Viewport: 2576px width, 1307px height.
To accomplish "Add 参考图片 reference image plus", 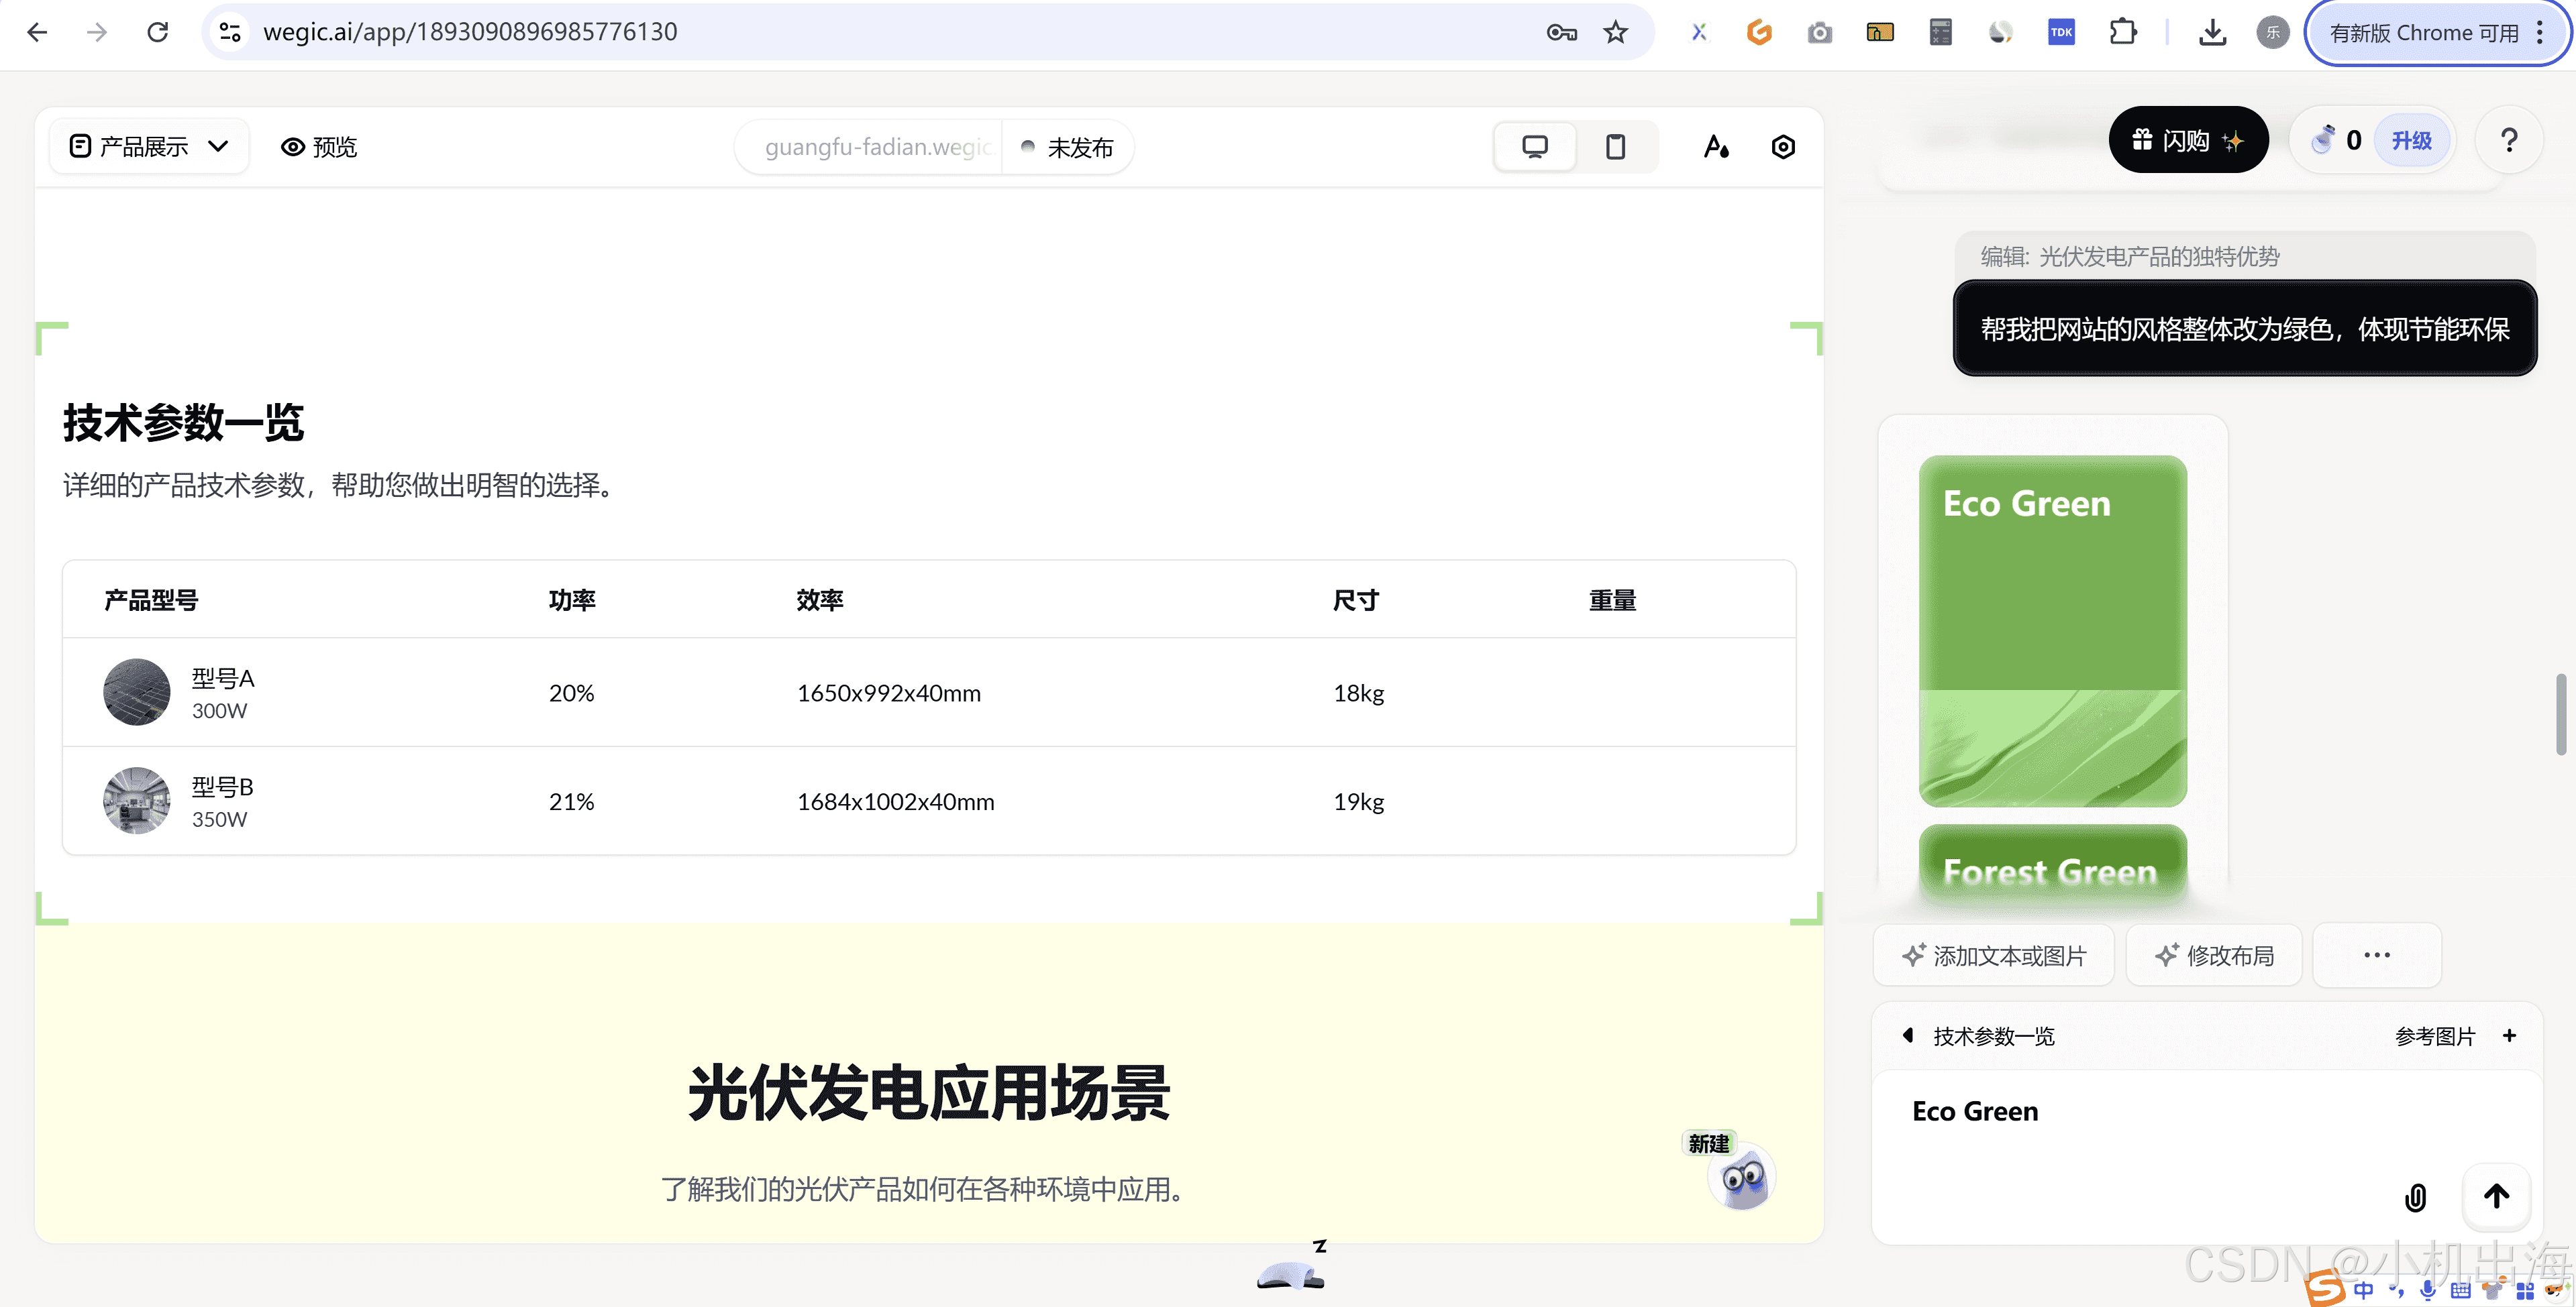I will point(2508,1035).
